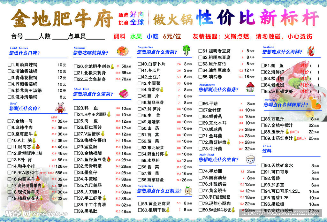Click the 做火锅 slogan text
The width and height of the screenshot is (327, 222).
[173, 19]
